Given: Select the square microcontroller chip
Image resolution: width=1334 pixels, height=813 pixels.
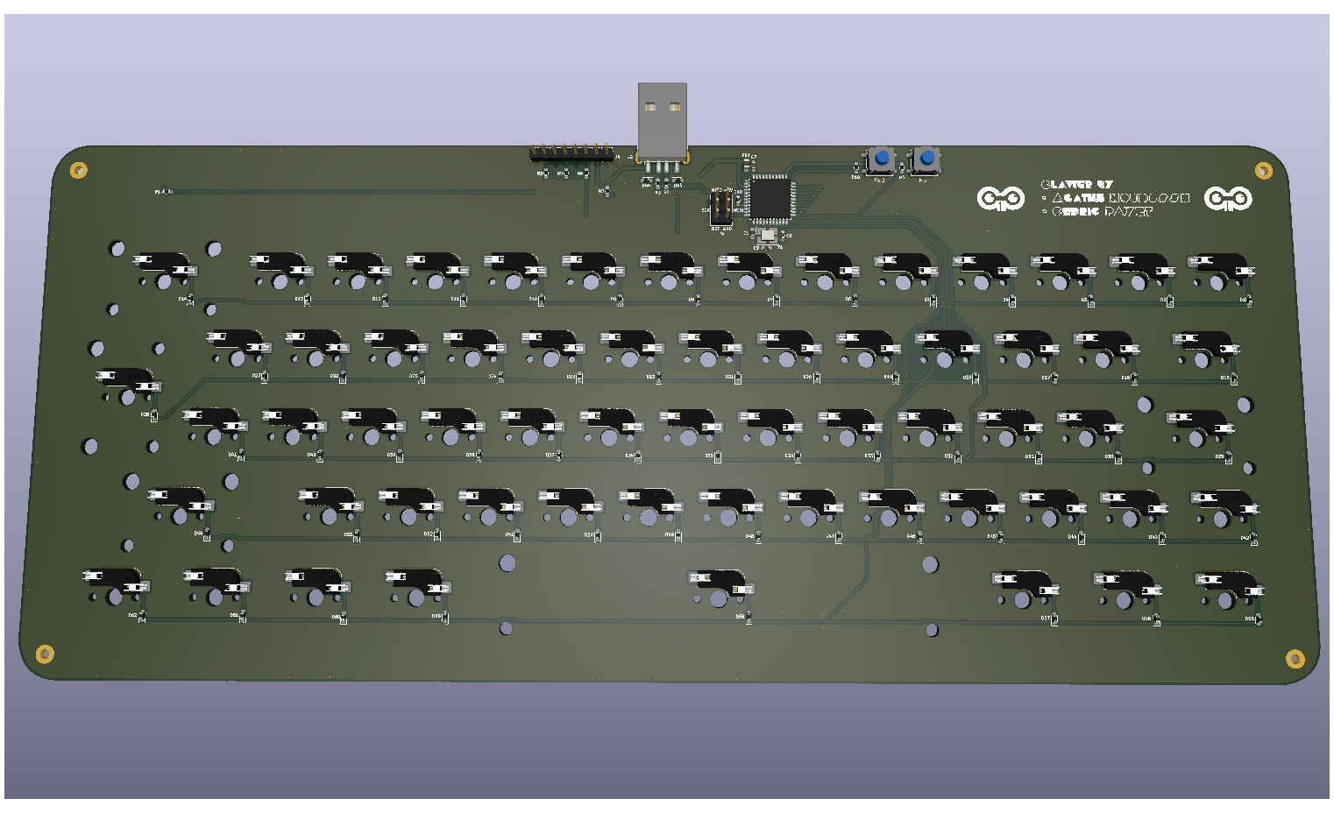Looking at the screenshot, I should (x=770, y=198).
